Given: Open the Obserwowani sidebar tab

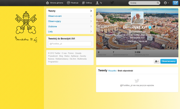Looking at the screenshot, I should coord(70,16).
